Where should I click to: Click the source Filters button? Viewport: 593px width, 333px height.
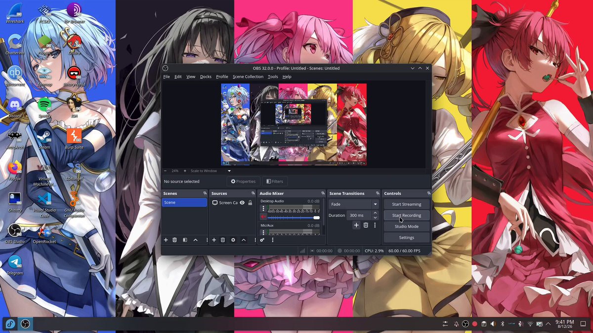point(275,182)
